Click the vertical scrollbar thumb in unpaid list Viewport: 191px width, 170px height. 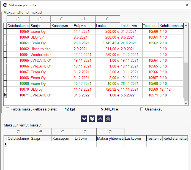pyautogui.click(x=186, y=82)
